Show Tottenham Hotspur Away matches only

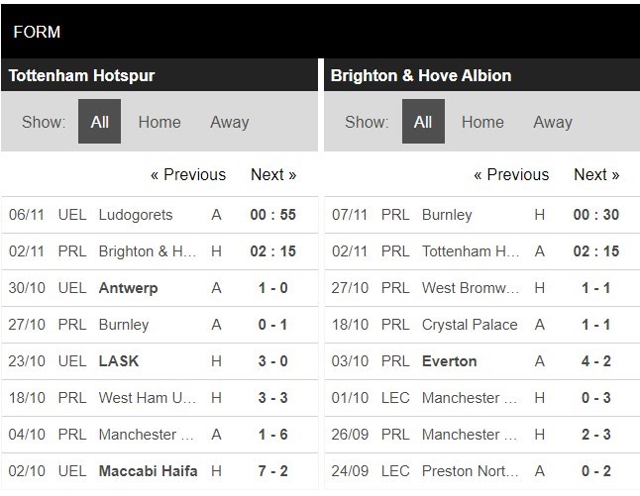pyautogui.click(x=229, y=122)
